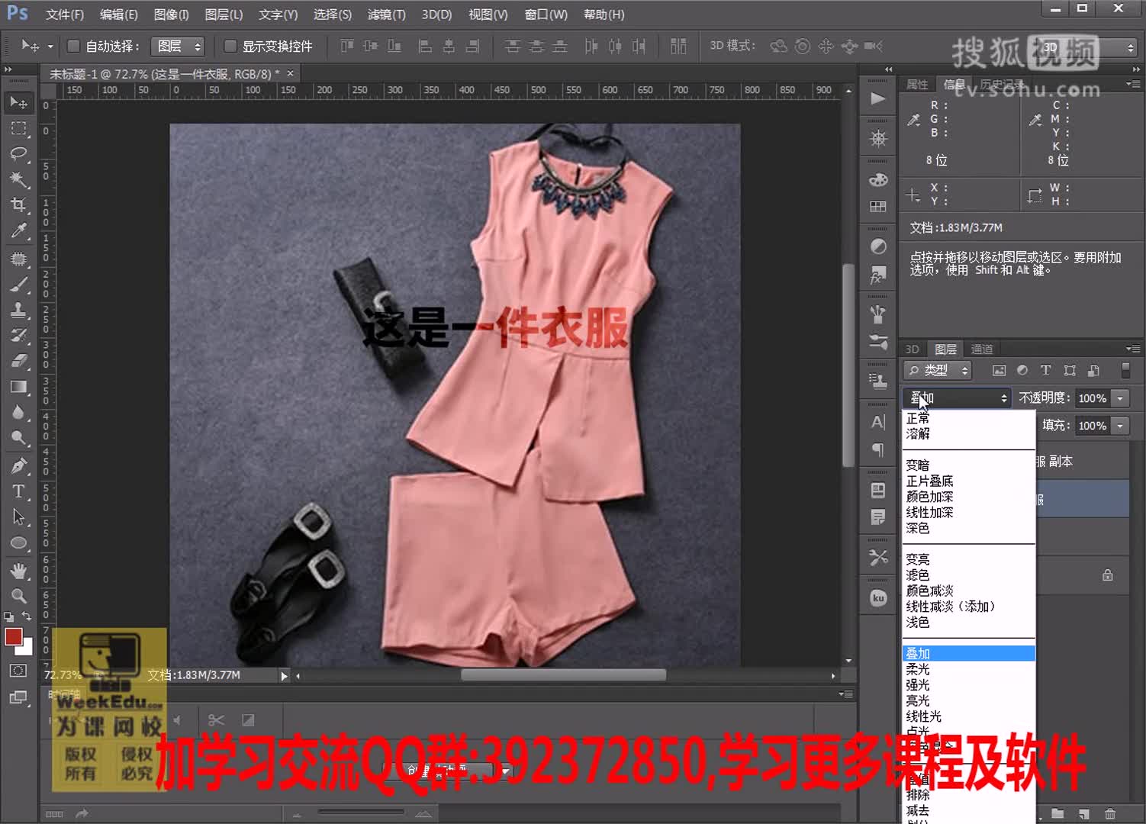Open the timeline panel flyout menu
The width and height of the screenshot is (1146, 824).
(x=845, y=694)
